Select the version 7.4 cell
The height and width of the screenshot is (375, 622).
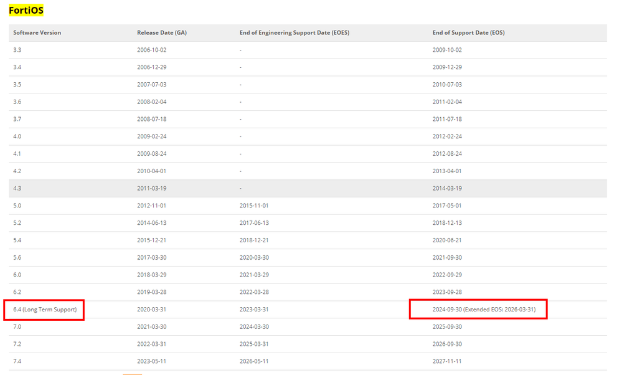click(17, 361)
